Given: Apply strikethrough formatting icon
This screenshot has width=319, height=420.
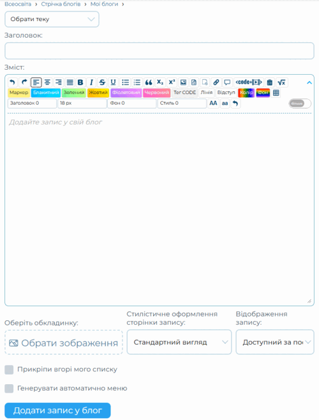Looking at the screenshot, I should 102,82.
